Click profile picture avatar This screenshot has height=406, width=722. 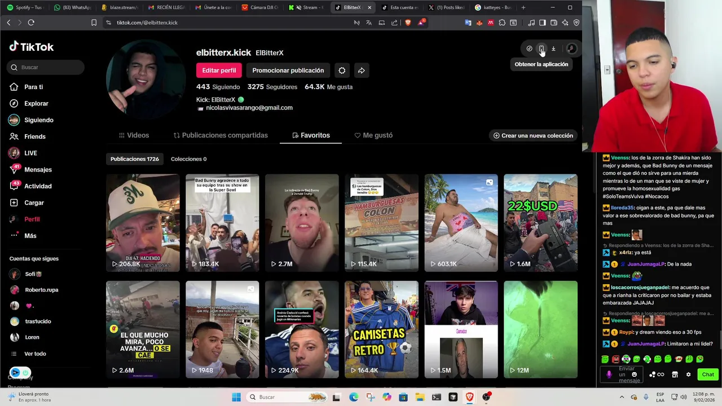pyautogui.click(x=146, y=80)
